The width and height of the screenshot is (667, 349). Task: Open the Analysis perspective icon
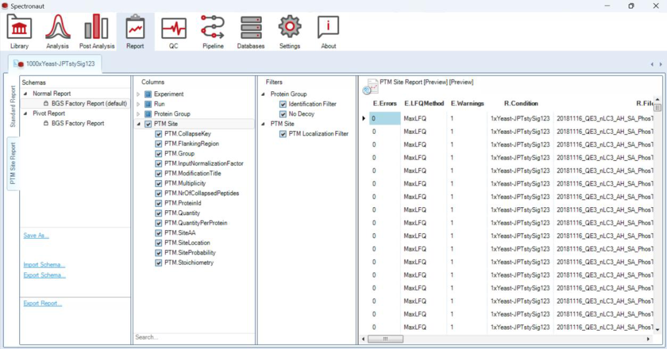pyautogui.click(x=57, y=27)
